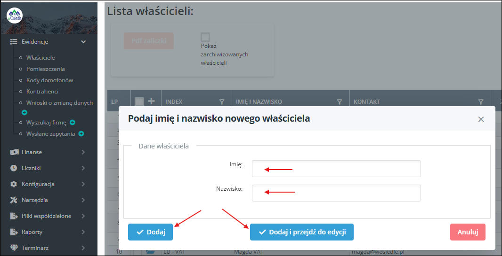
Task: Toggle Pokaż zarchiwizowanych właścicieli checkbox
Action: [205, 37]
